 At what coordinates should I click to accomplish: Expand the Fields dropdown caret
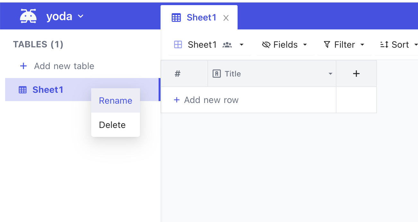click(305, 45)
